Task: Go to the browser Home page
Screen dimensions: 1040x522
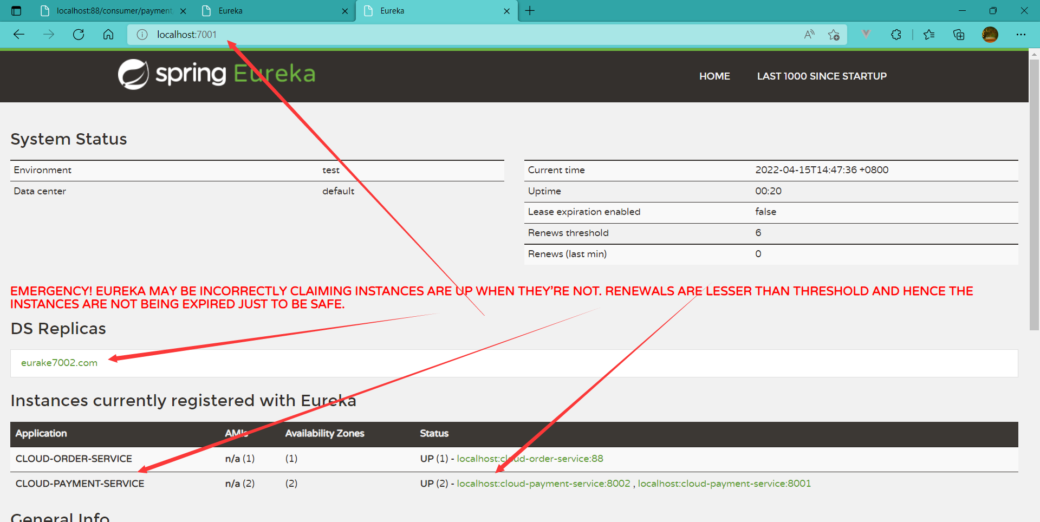Action: 108,35
